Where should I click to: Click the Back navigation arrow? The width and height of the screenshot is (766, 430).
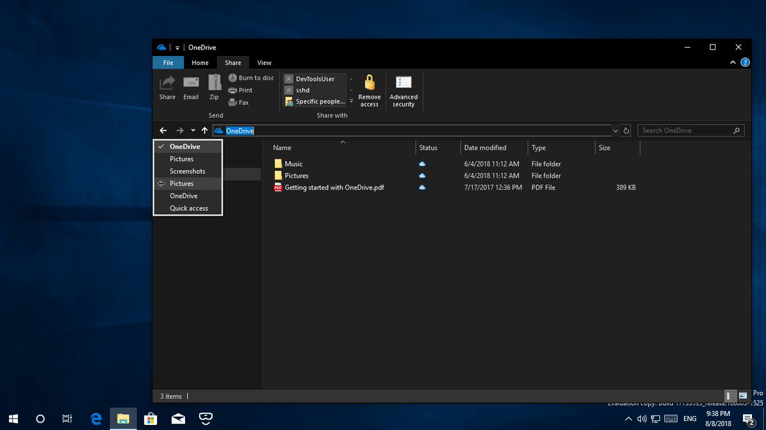[163, 131]
